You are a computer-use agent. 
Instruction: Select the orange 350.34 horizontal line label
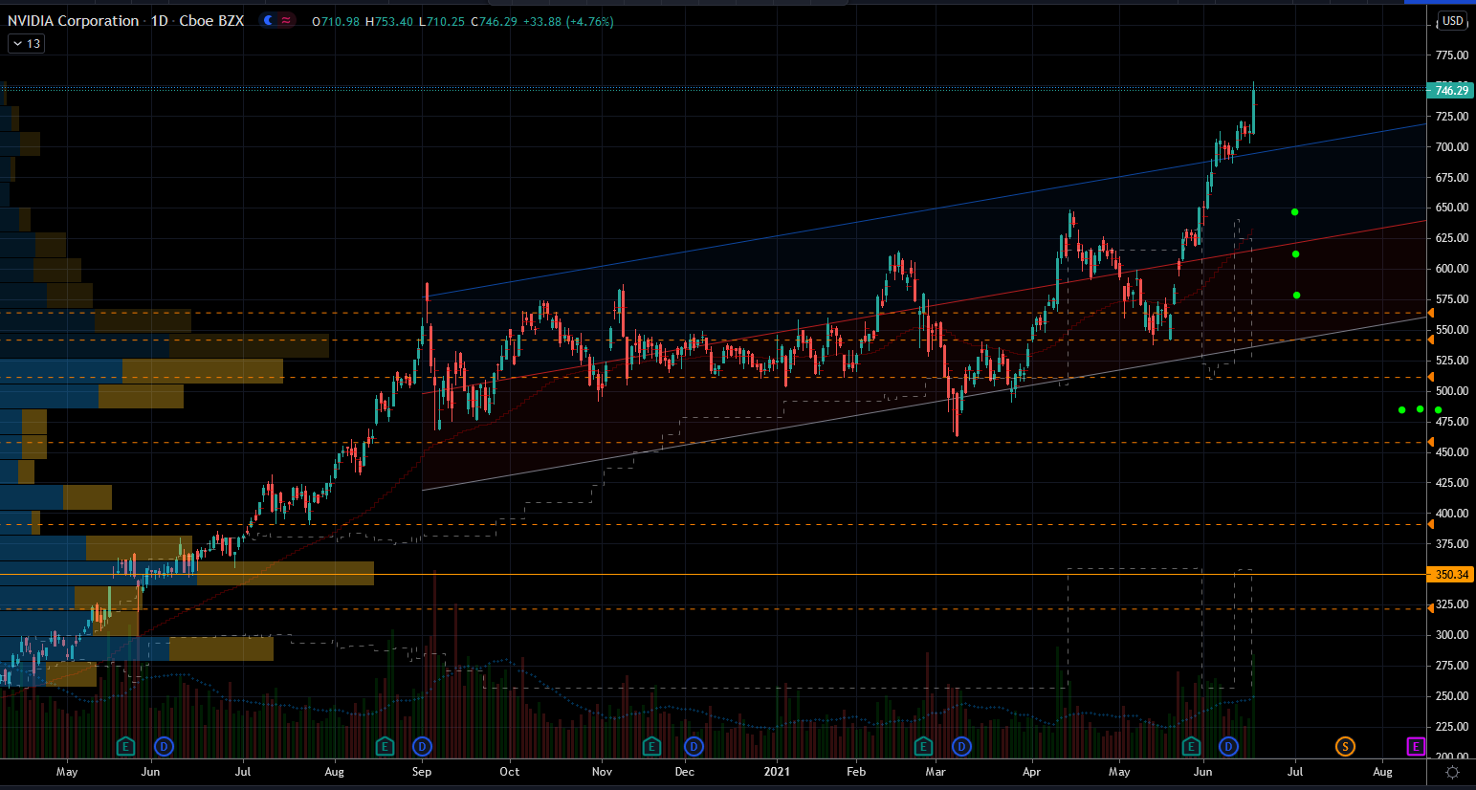[1451, 575]
